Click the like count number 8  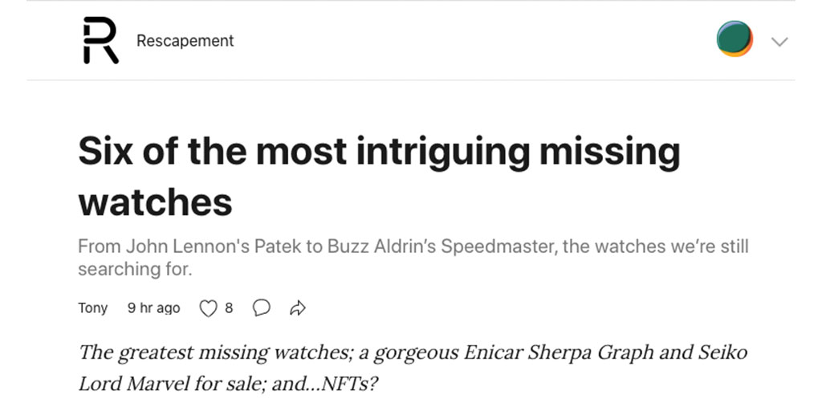coord(229,308)
